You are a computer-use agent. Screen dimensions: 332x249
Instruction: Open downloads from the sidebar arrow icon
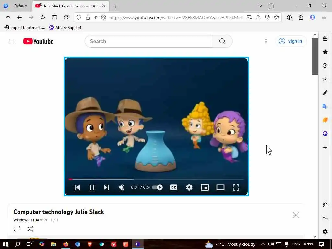[325, 79]
